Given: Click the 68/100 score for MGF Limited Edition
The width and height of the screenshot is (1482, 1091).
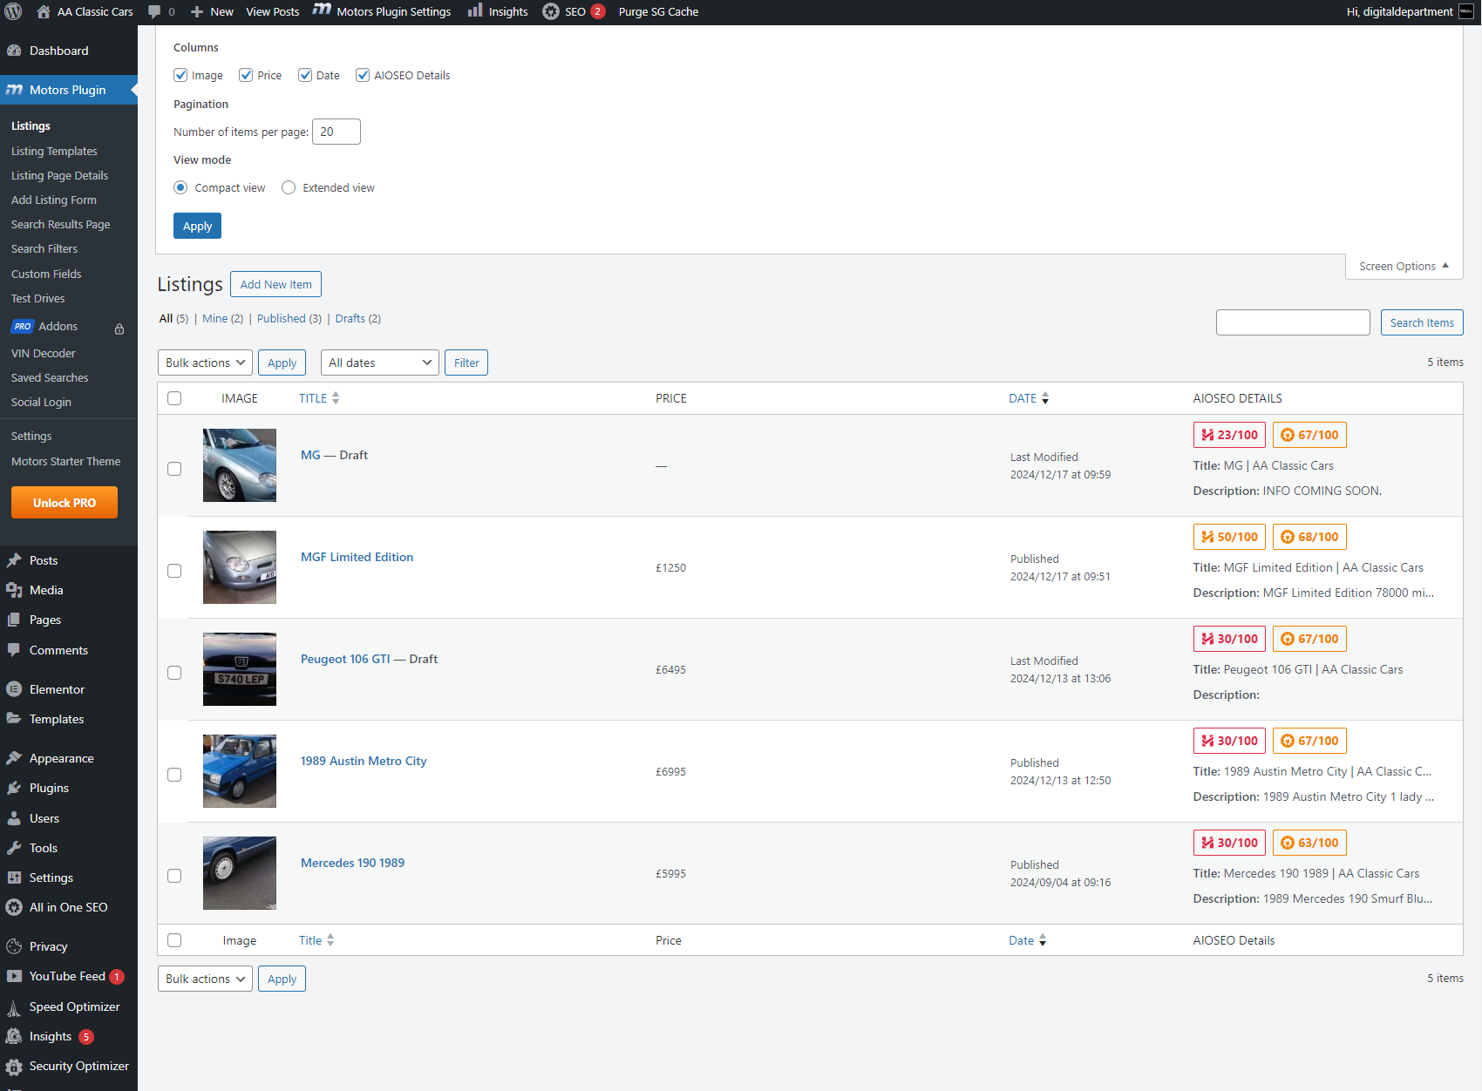Looking at the screenshot, I should [1309, 537].
